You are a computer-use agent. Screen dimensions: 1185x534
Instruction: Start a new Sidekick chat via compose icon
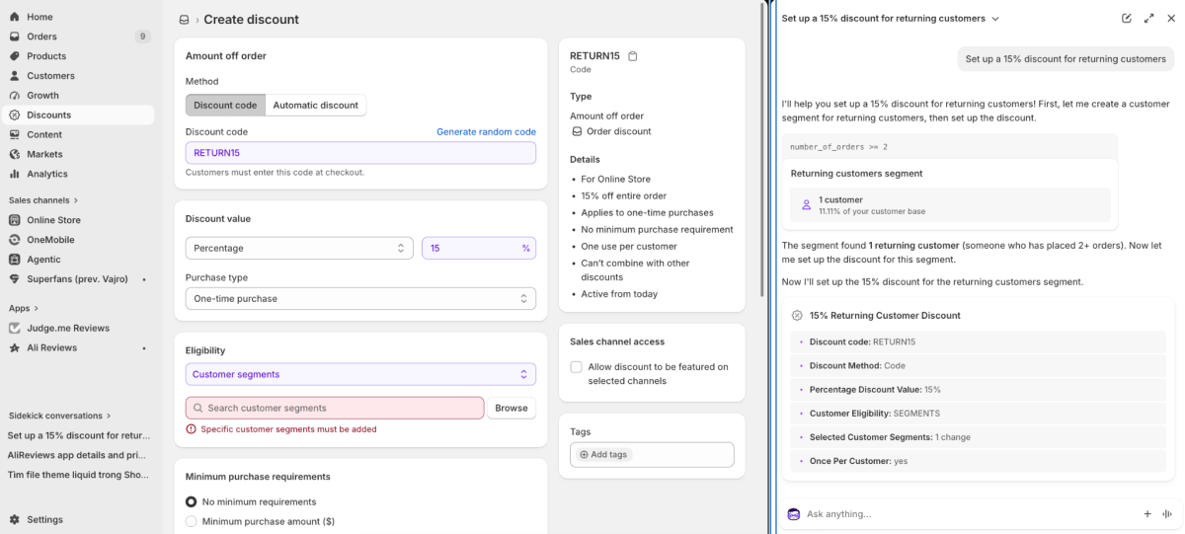click(1127, 19)
